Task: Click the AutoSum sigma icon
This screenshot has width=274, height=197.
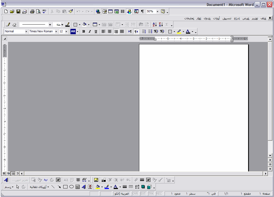Action: click(167, 25)
